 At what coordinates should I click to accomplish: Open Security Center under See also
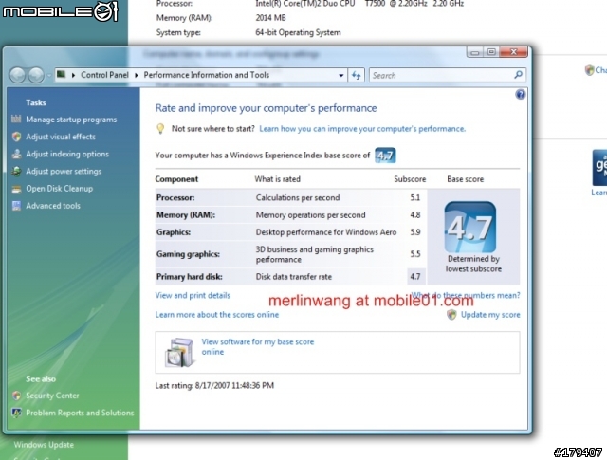click(x=52, y=396)
